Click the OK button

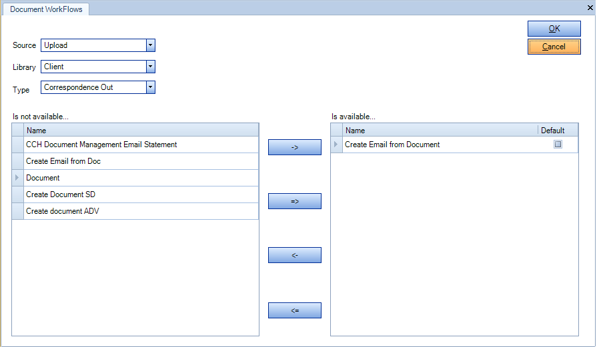coord(554,29)
